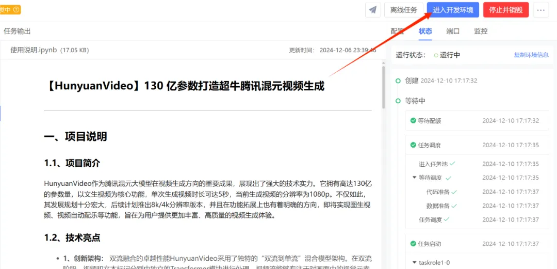The height and width of the screenshot is (269, 557).
Task: Click the 一、项目说明 heading
Action: pyautogui.click(x=75, y=137)
